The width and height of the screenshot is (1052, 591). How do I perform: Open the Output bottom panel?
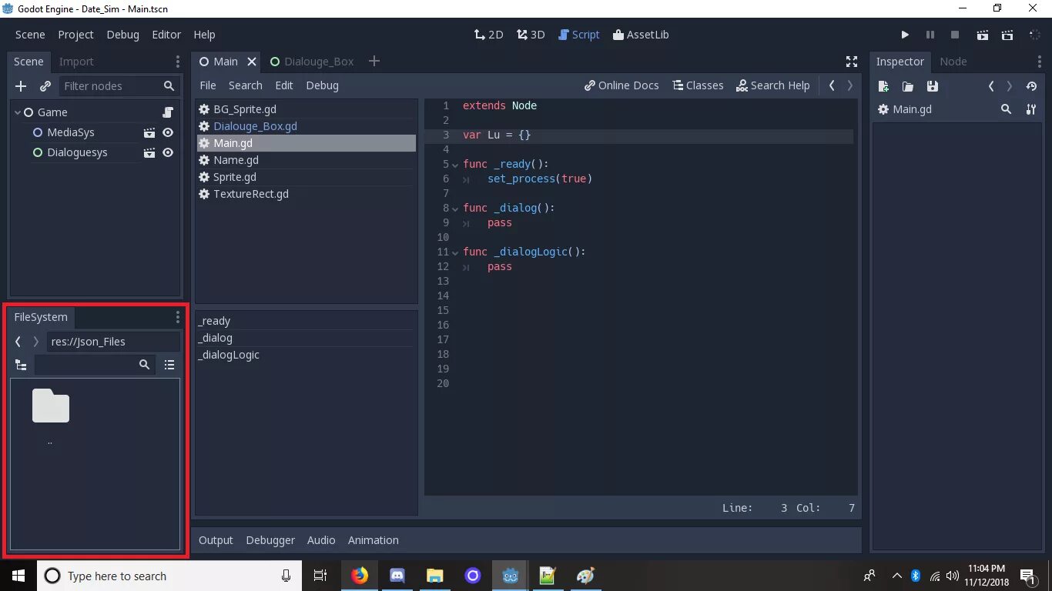coord(216,540)
